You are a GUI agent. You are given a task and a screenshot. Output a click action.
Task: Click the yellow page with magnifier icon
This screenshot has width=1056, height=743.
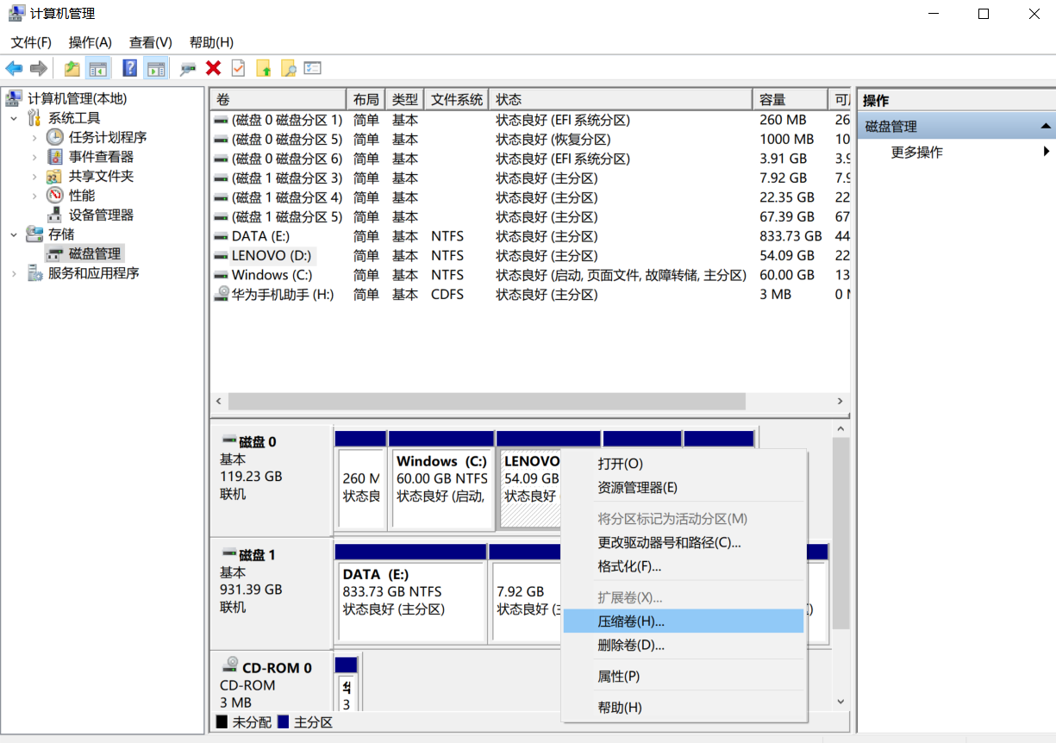(x=288, y=68)
